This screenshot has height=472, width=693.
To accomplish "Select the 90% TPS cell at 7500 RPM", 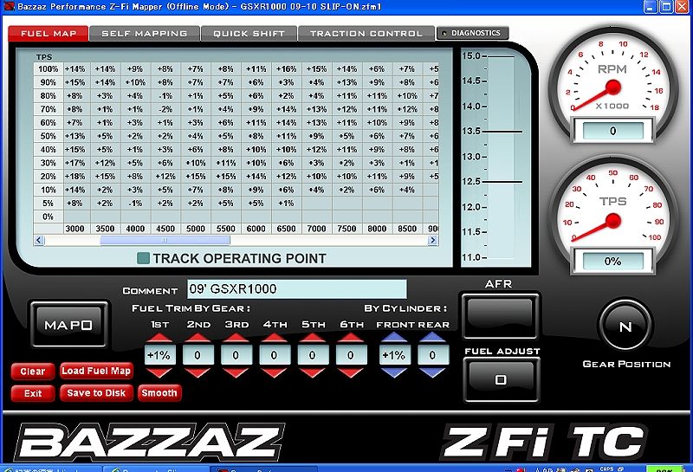I will [346, 82].
